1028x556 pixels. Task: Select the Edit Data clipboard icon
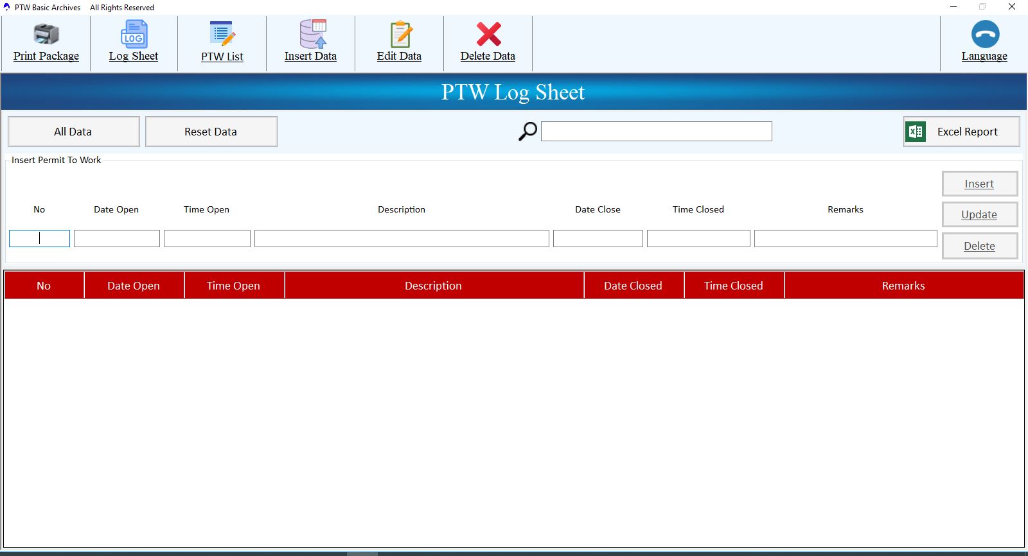[401, 33]
